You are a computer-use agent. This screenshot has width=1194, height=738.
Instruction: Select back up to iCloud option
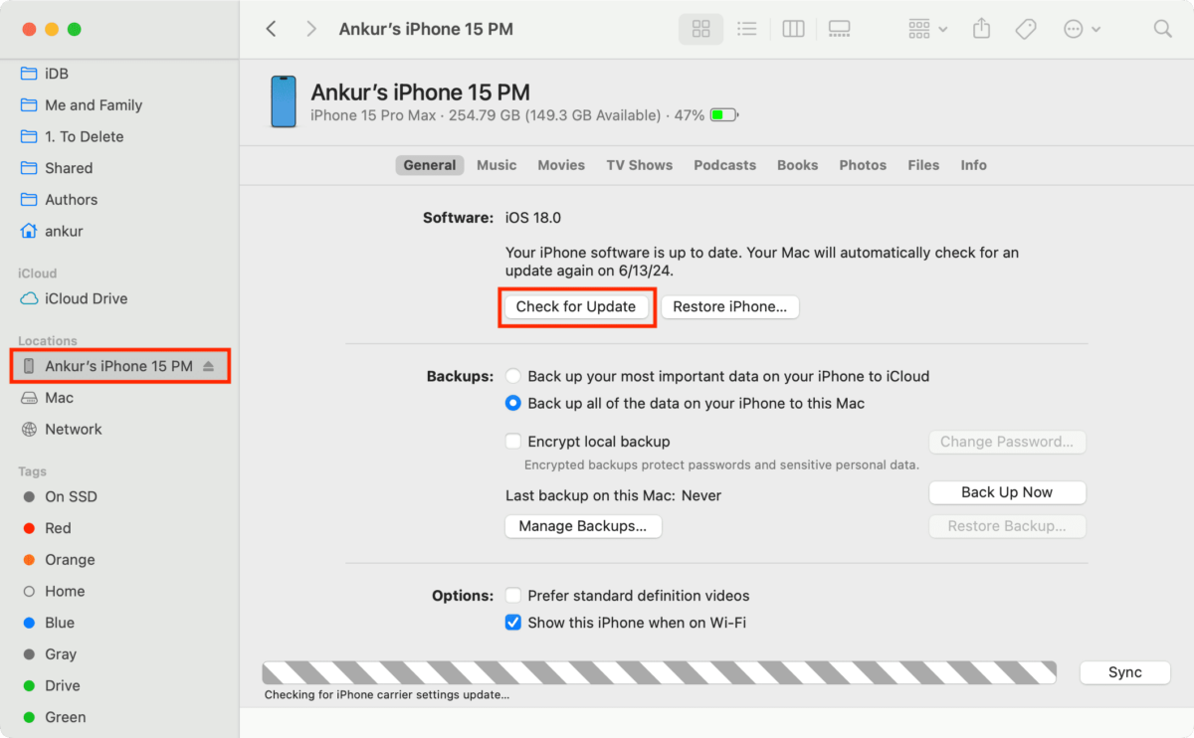[513, 376]
